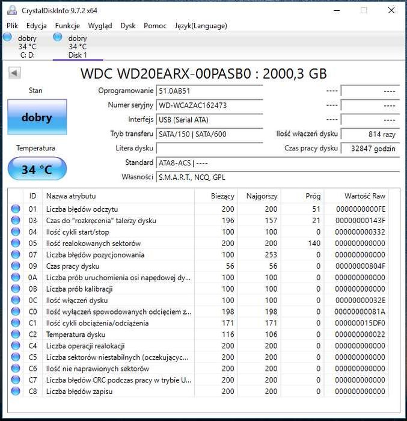Open the Dysk menu

click(x=128, y=26)
